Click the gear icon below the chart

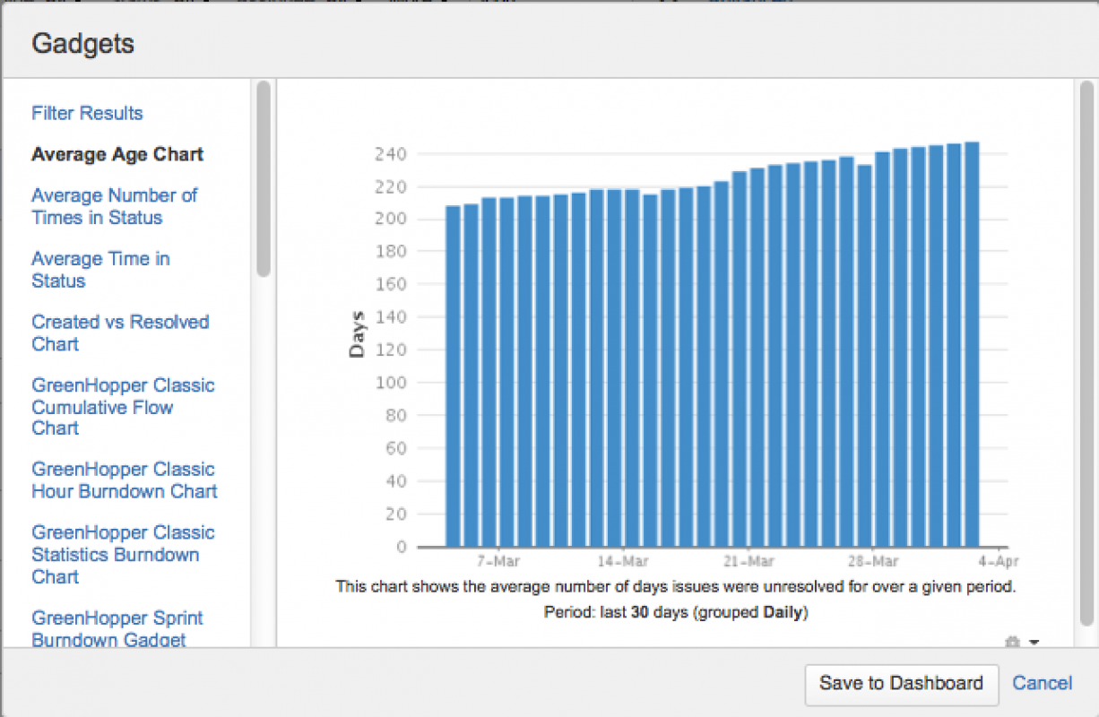tap(1014, 642)
